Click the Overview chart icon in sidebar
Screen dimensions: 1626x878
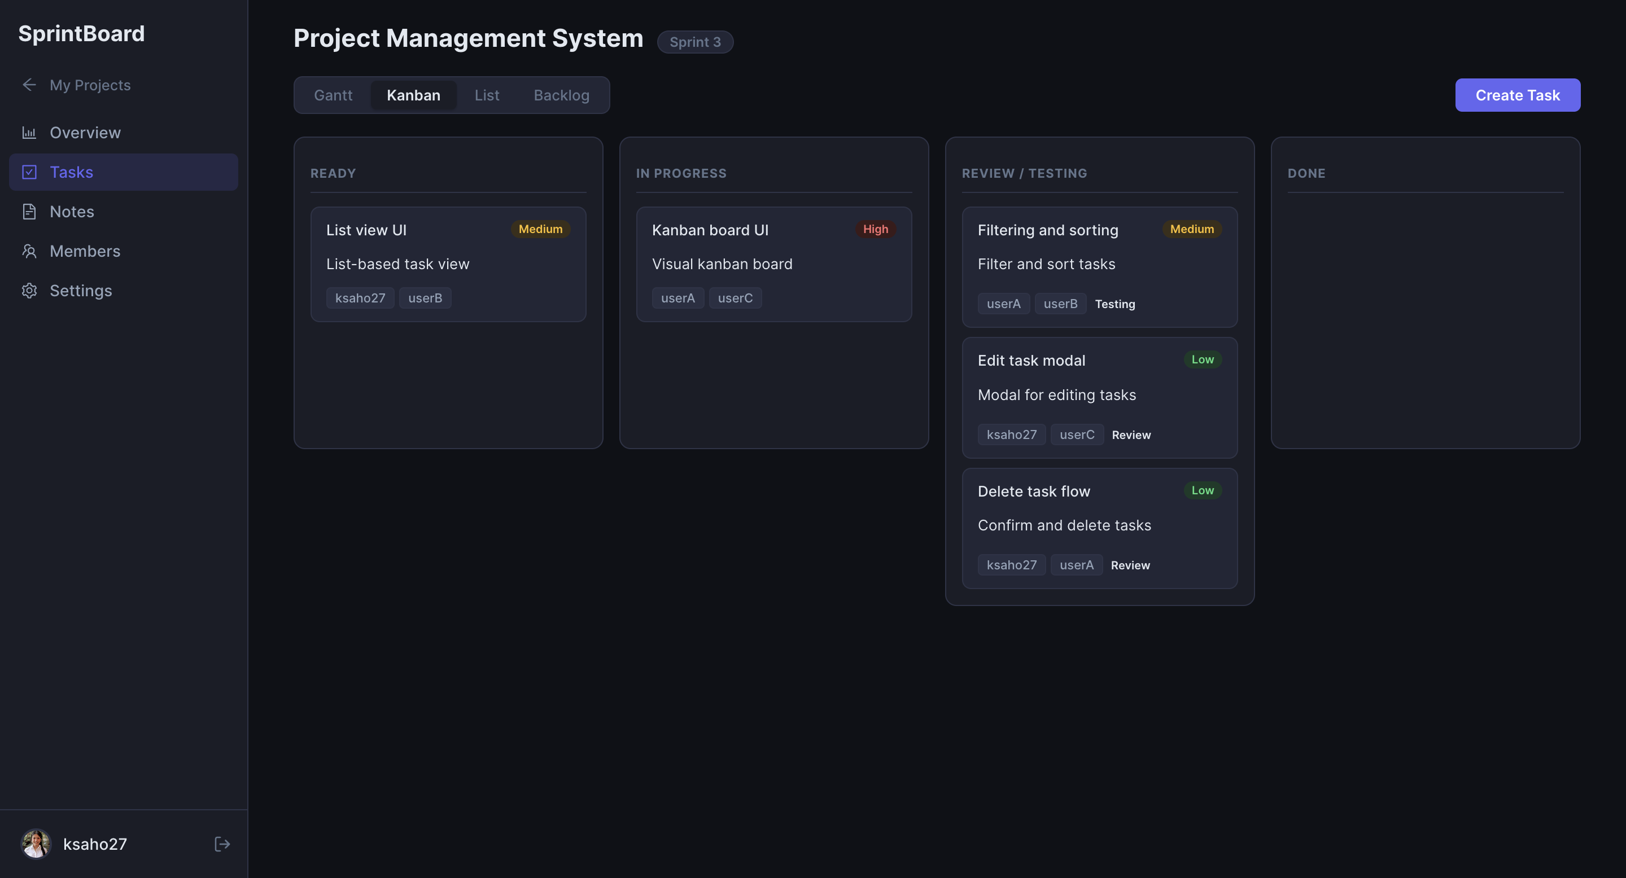click(30, 133)
